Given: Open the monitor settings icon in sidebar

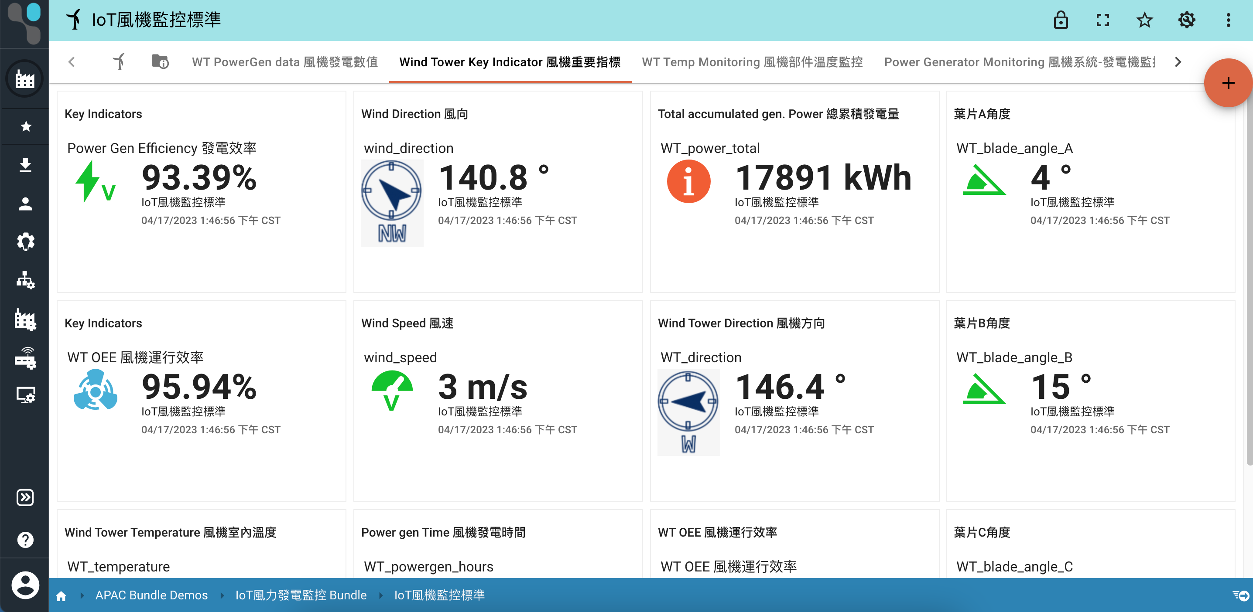Looking at the screenshot, I should (x=25, y=395).
